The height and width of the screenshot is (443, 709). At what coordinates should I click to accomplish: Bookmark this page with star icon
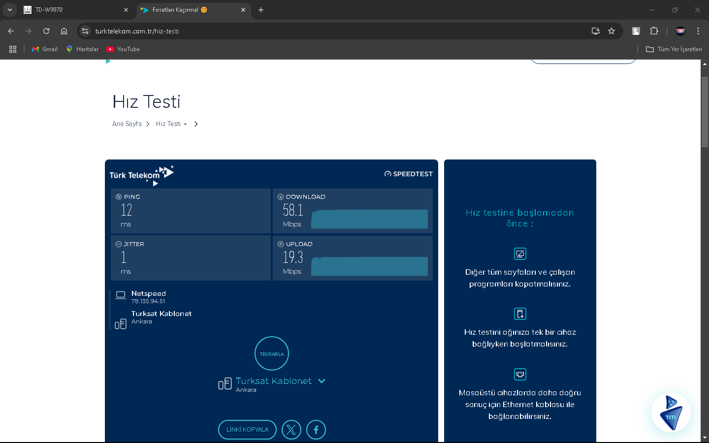pos(612,31)
